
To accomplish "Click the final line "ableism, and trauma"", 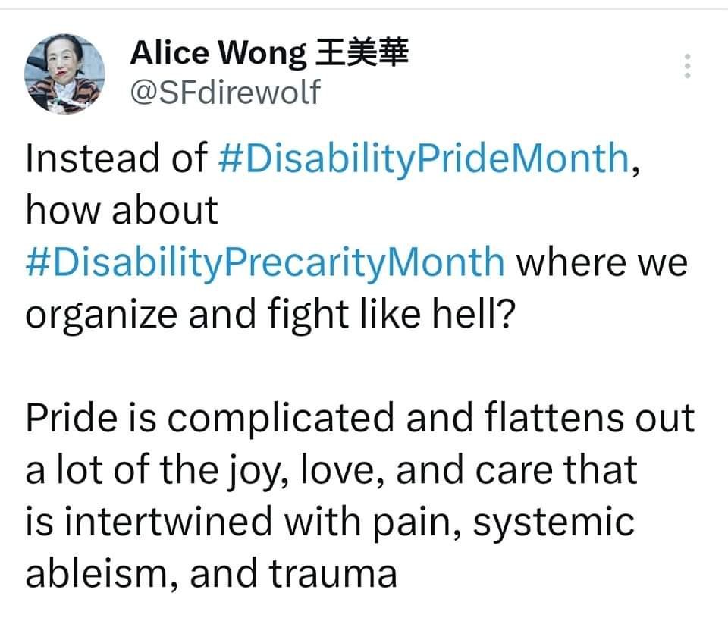I will point(212,574).
